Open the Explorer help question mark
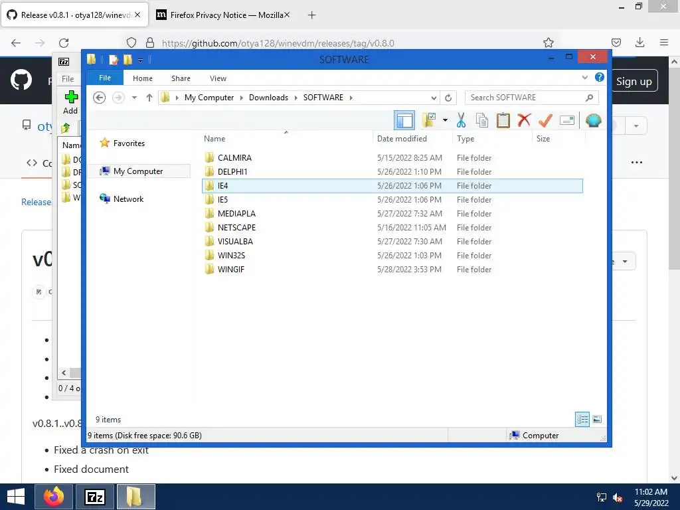 tap(600, 77)
